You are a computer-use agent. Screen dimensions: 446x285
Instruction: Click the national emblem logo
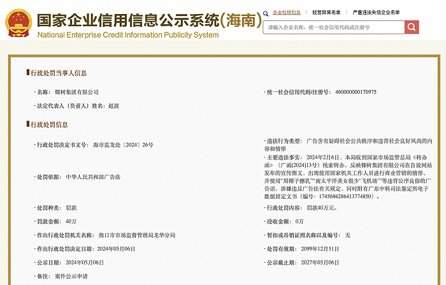click(18, 23)
